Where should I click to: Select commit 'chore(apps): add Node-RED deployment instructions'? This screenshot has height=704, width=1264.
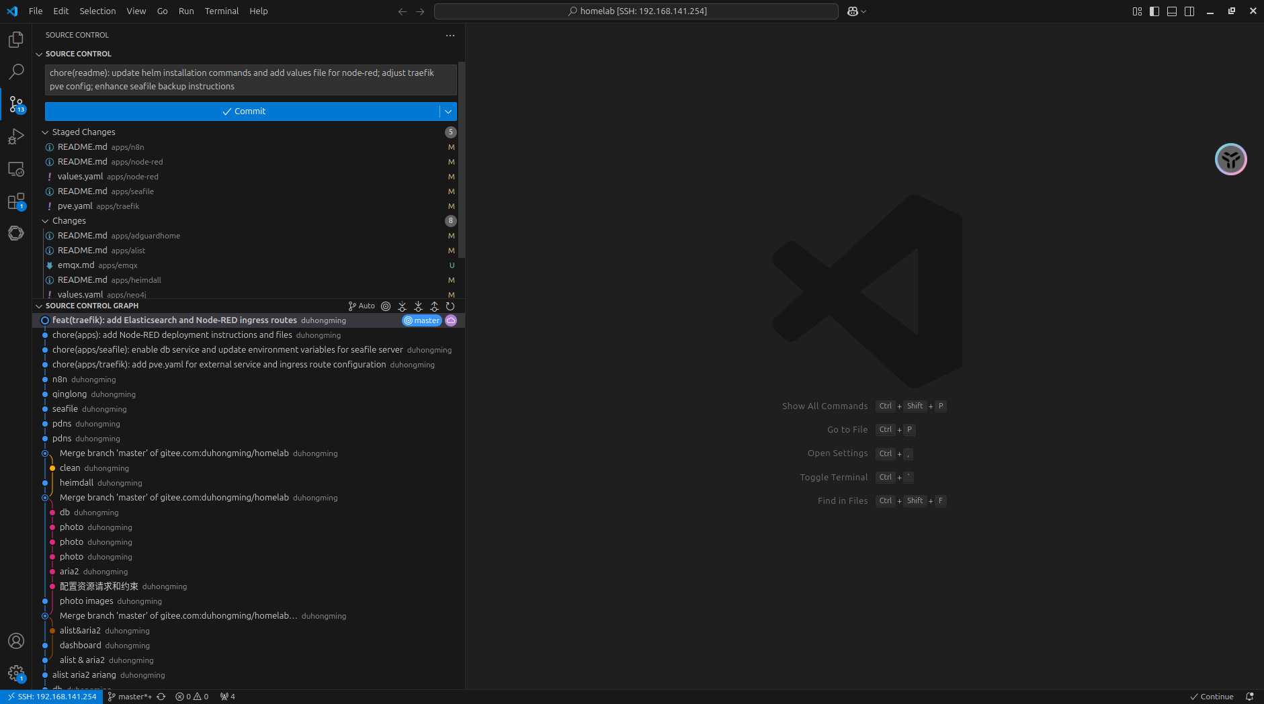pos(249,335)
